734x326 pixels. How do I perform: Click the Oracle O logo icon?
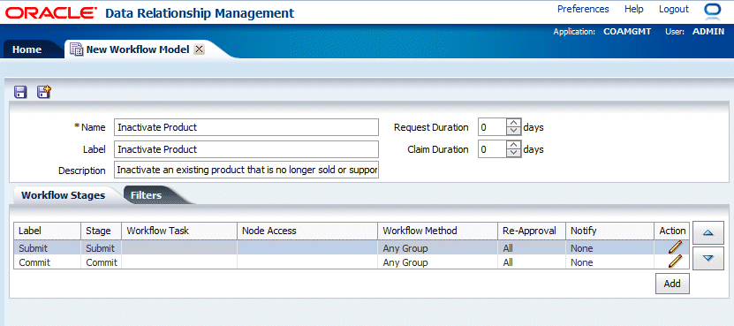(713, 11)
